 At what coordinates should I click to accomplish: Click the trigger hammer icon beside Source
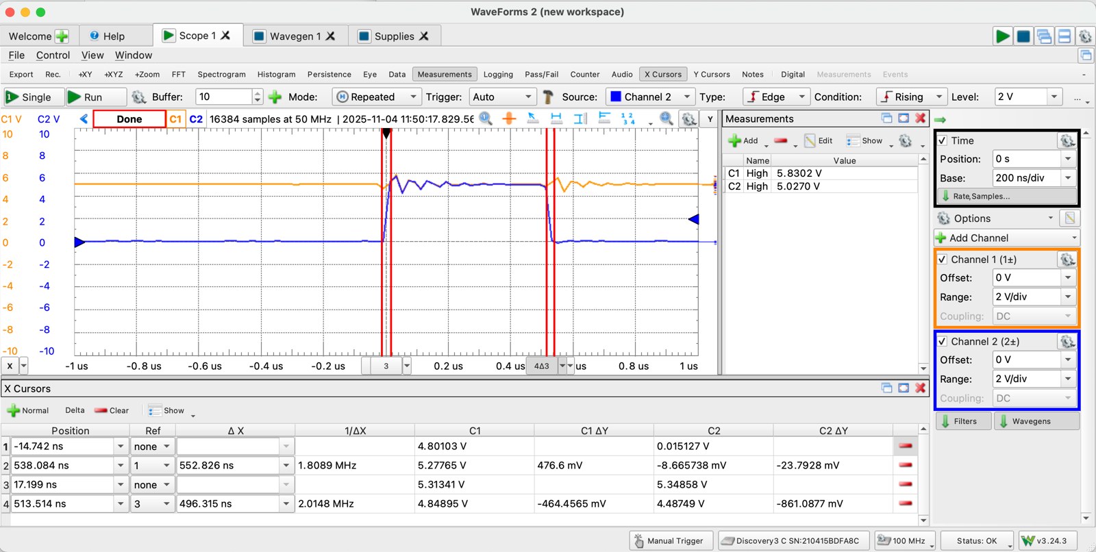pyautogui.click(x=548, y=97)
